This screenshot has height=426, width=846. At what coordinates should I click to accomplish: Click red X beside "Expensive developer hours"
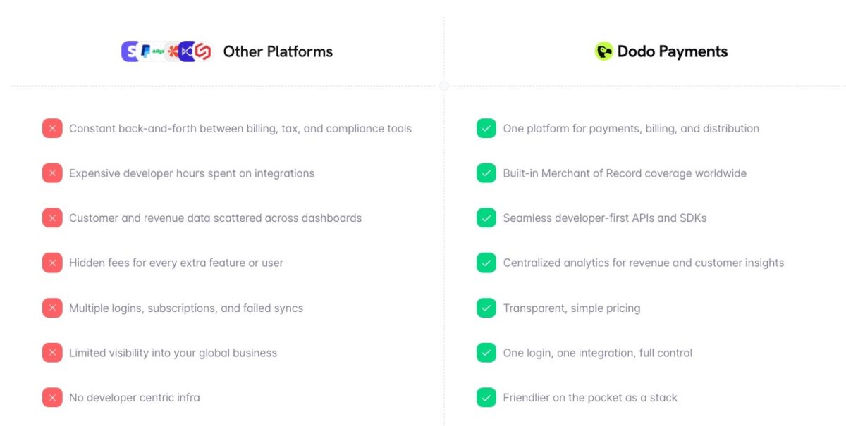(x=52, y=173)
